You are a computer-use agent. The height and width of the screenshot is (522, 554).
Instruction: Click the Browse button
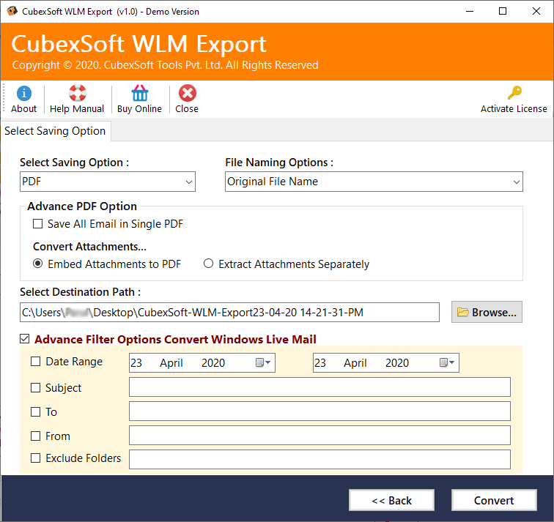click(x=487, y=312)
